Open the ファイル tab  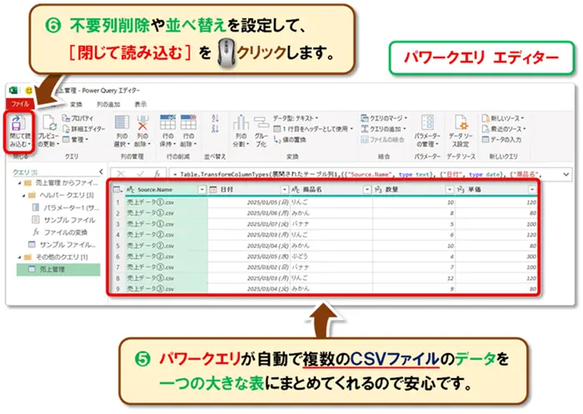(20, 104)
